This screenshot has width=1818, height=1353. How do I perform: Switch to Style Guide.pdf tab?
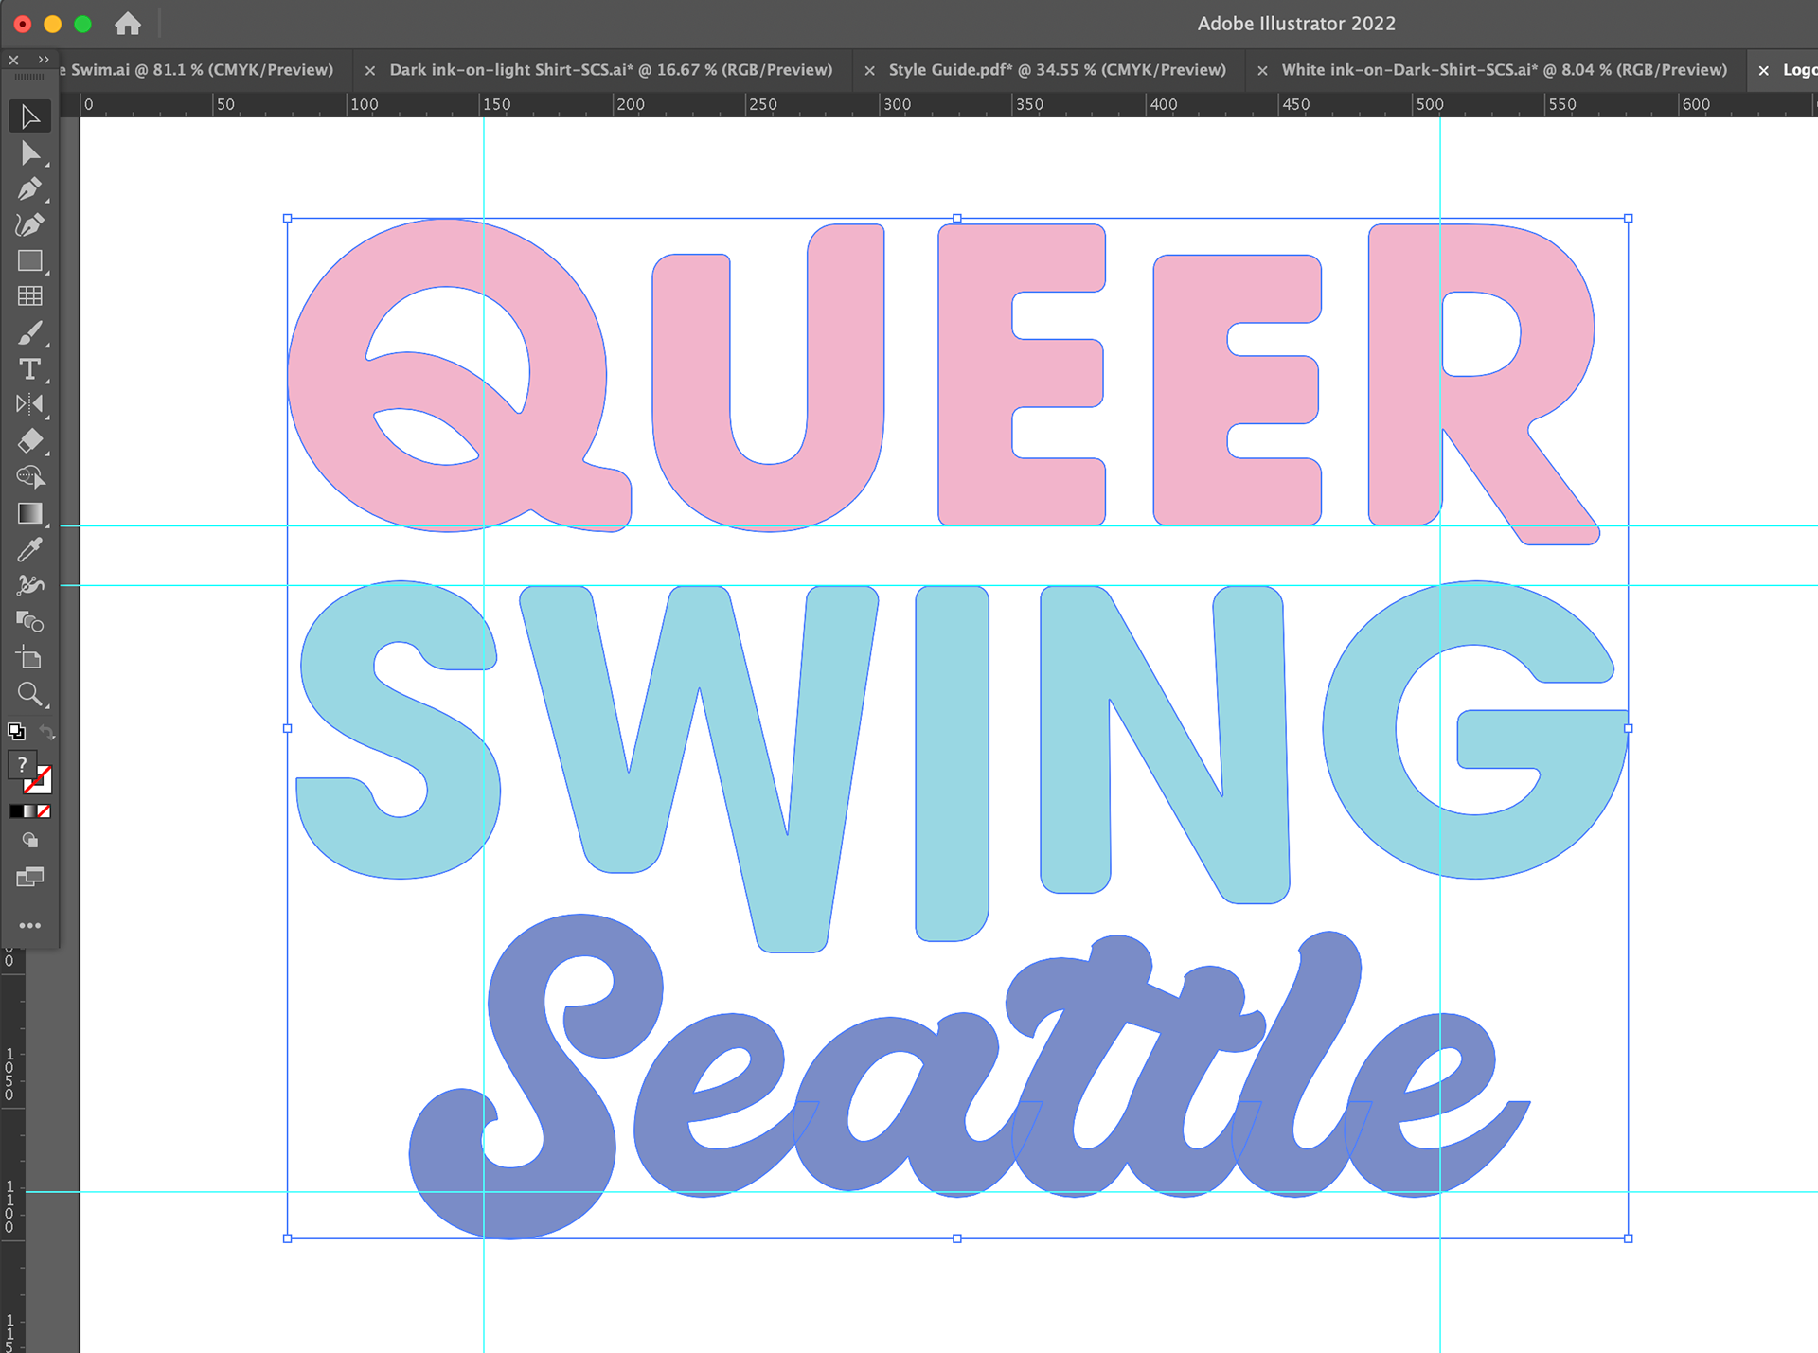click(x=1057, y=70)
